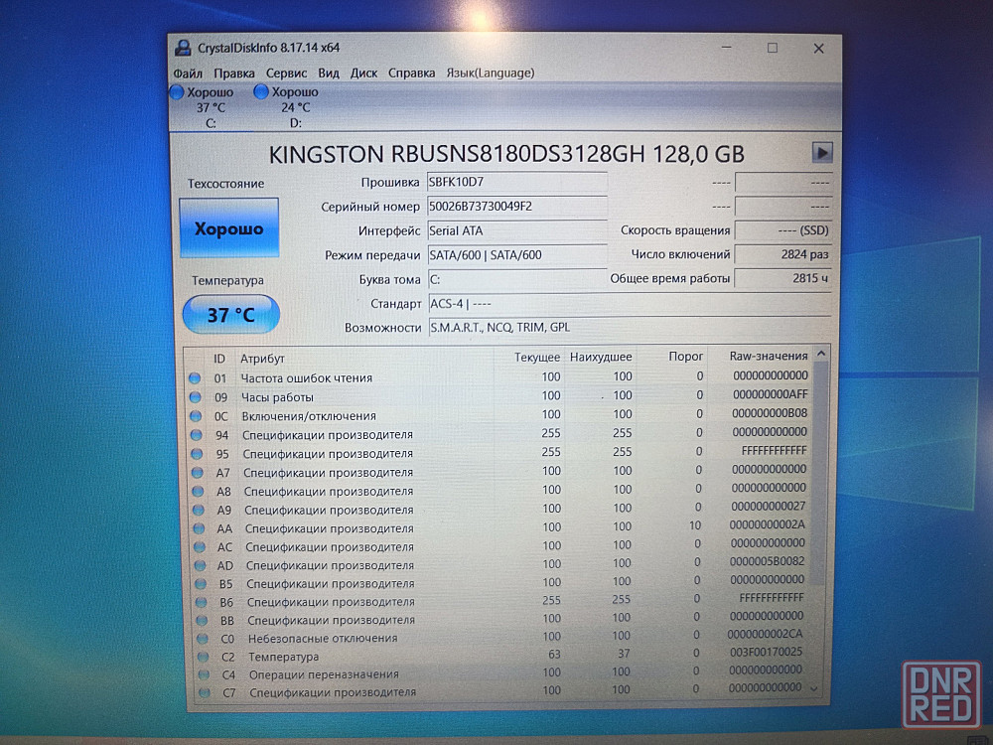Click the 37 °C temperature button
993x745 pixels.
tap(231, 314)
